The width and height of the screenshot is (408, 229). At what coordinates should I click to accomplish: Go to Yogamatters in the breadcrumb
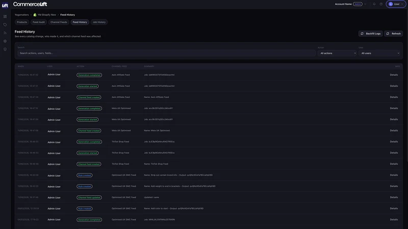coord(21,15)
